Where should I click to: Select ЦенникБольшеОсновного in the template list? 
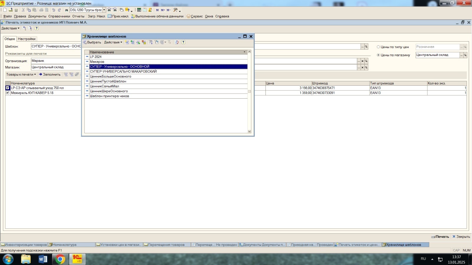111,77
